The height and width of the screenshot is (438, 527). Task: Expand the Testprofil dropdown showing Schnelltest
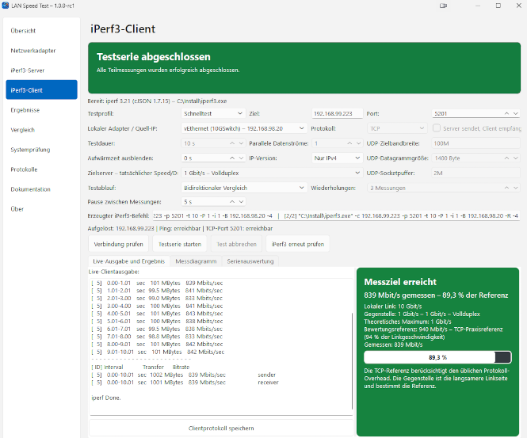click(x=213, y=113)
